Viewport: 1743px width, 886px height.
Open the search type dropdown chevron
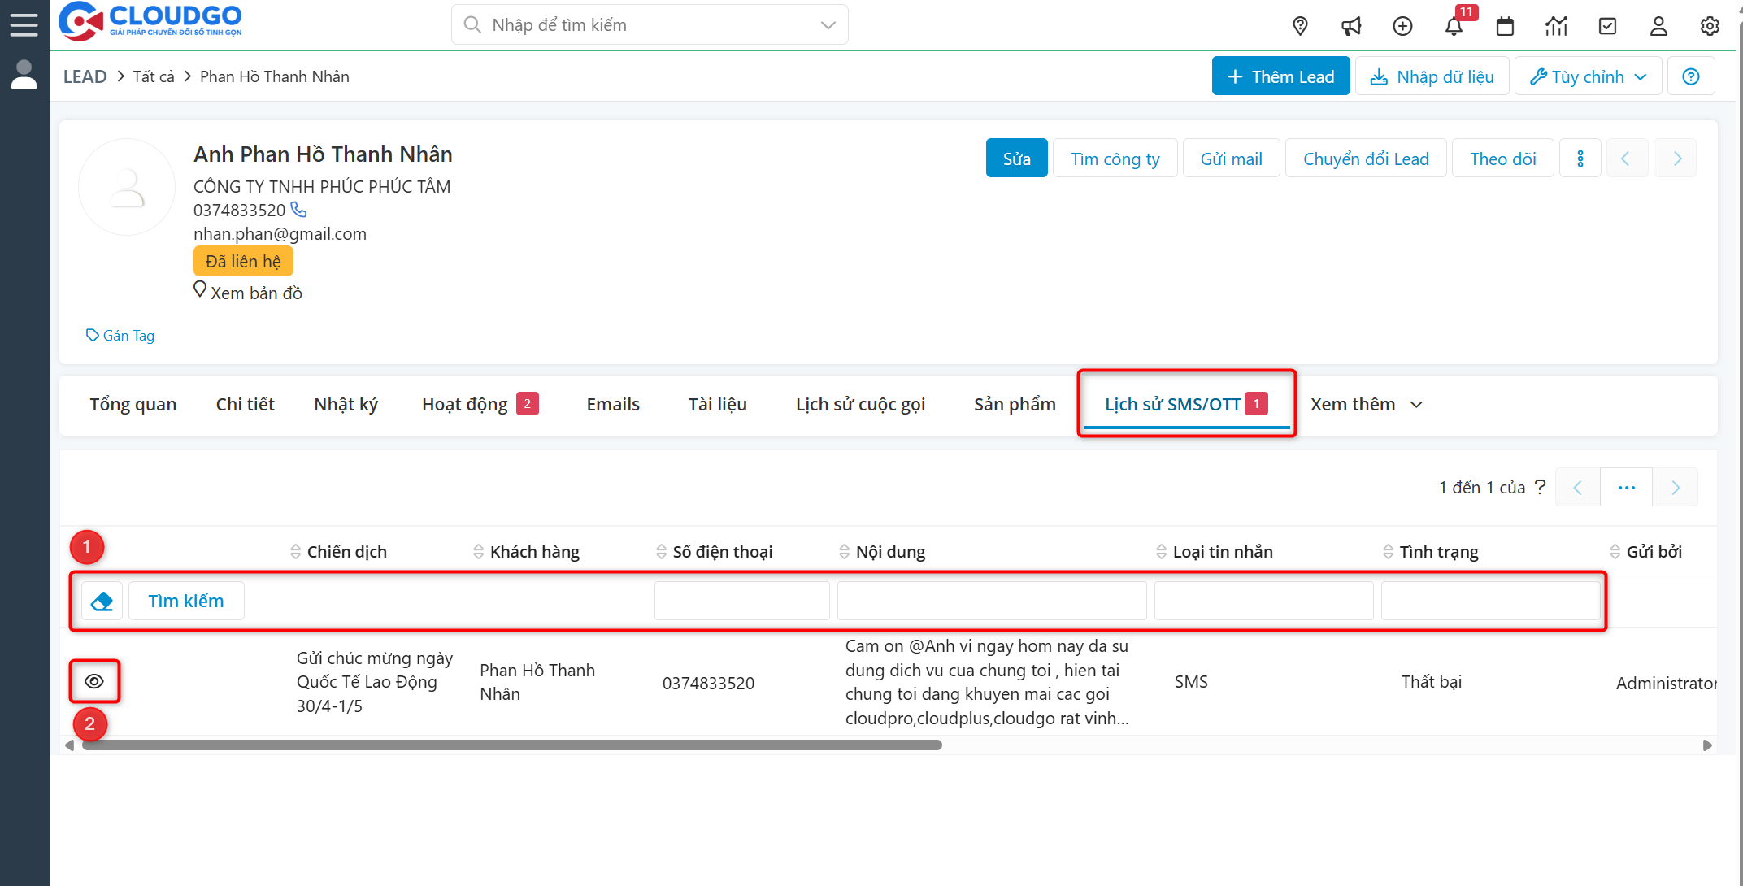[828, 24]
